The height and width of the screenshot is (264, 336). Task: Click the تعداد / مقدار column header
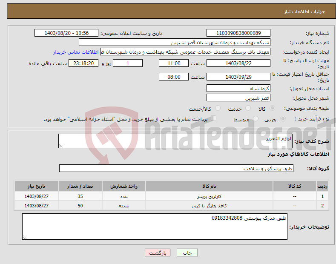coord(80,186)
